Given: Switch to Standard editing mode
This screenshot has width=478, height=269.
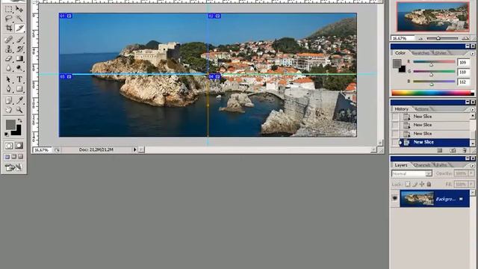Looking at the screenshot, I should (x=9, y=146).
